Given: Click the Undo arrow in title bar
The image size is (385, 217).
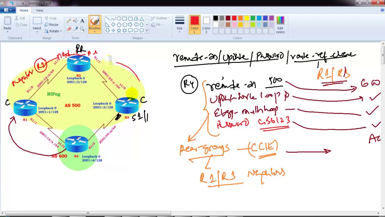Looking at the screenshot, I should point(12,3).
